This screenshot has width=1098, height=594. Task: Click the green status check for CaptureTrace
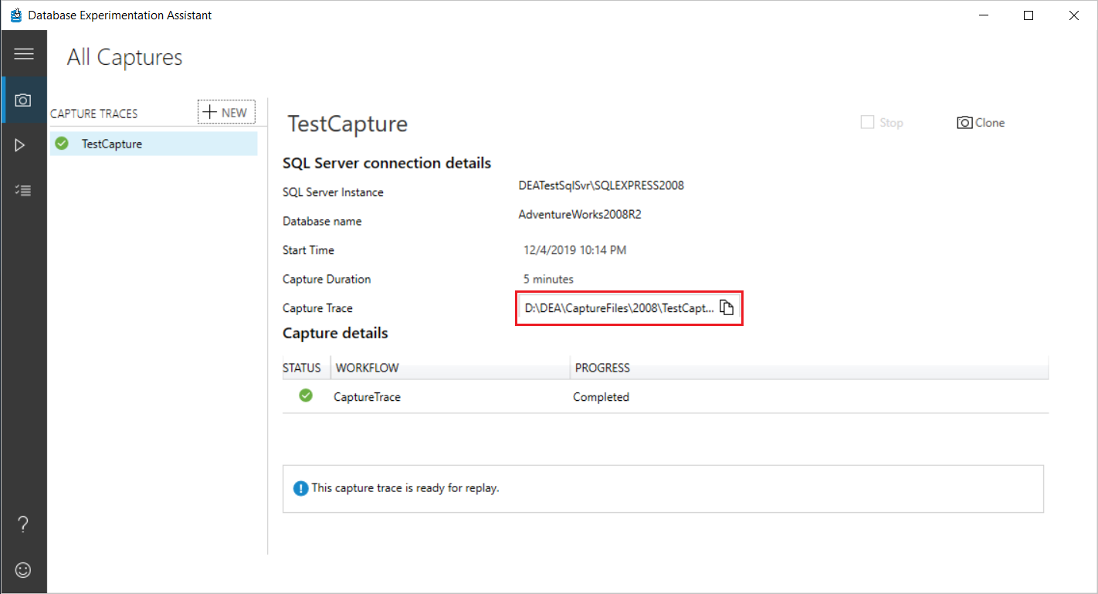click(x=306, y=395)
